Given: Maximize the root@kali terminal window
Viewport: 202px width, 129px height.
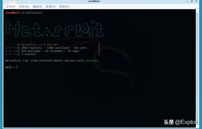Looking at the screenshot, I should click(192, 1).
